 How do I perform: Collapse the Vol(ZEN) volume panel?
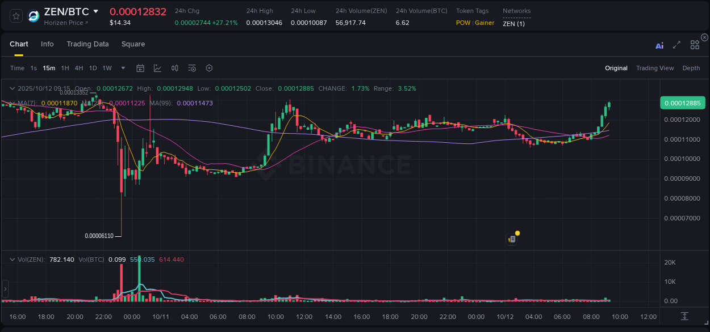coord(12,259)
